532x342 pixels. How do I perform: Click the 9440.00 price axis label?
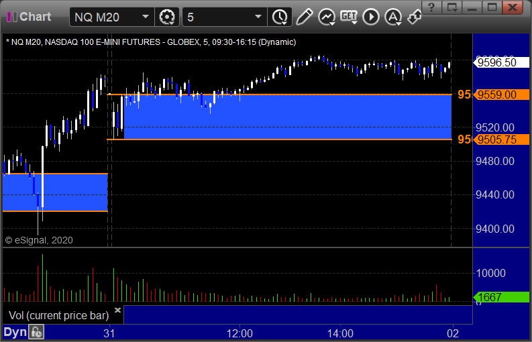pyautogui.click(x=495, y=194)
